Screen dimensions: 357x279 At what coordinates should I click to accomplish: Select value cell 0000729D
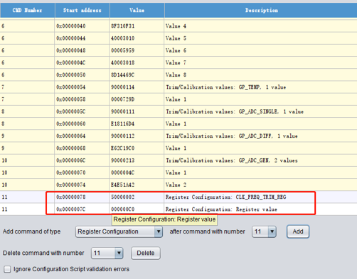pos(137,99)
